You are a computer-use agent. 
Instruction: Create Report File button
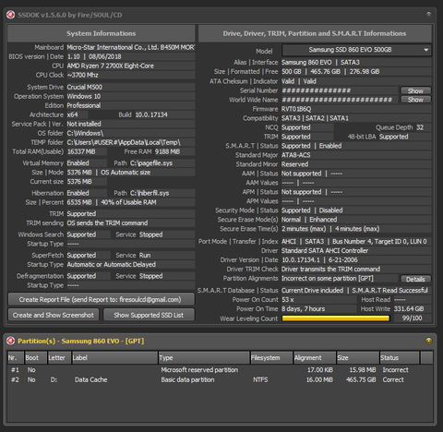click(x=102, y=299)
